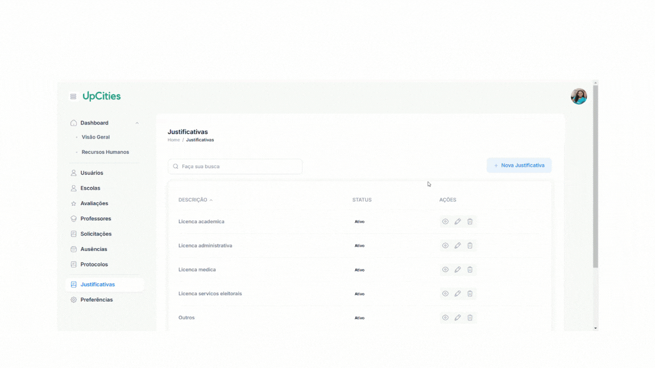Go to Protocolos in sidebar
This screenshot has width=655, height=368.
point(94,264)
